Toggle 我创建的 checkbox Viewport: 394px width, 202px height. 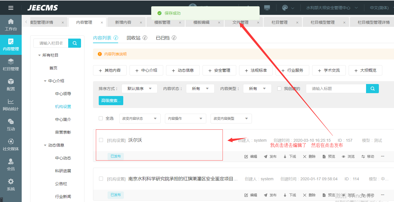click(279, 89)
